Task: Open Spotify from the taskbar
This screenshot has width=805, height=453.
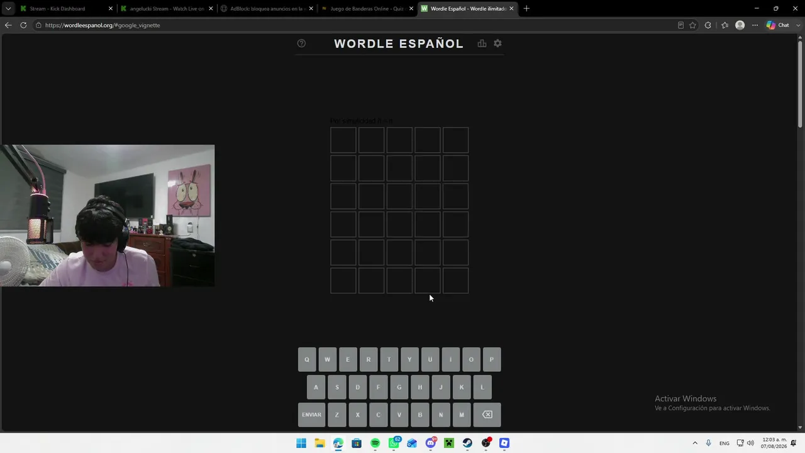Action: pyautogui.click(x=375, y=443)
